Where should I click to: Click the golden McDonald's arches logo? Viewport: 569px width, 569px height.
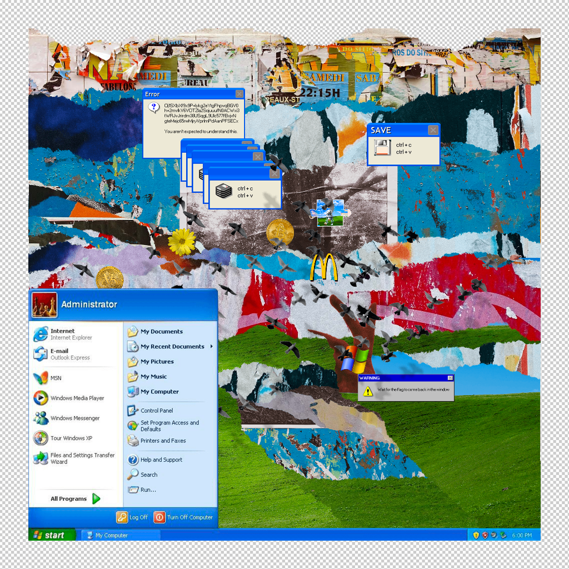point(324,267)
